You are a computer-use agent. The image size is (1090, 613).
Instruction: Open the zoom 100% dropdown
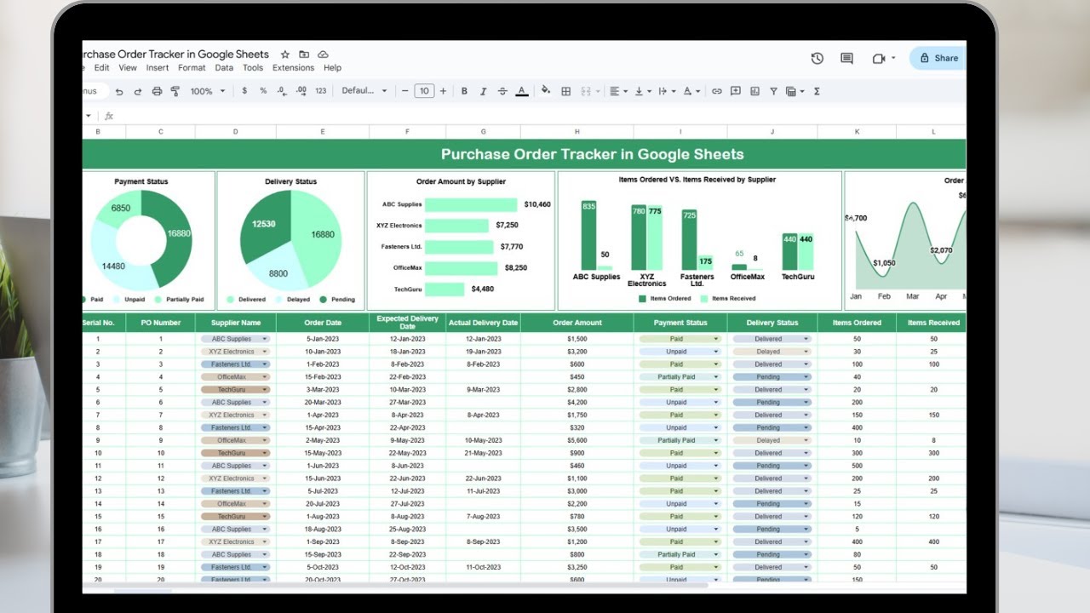coord(208,91)
